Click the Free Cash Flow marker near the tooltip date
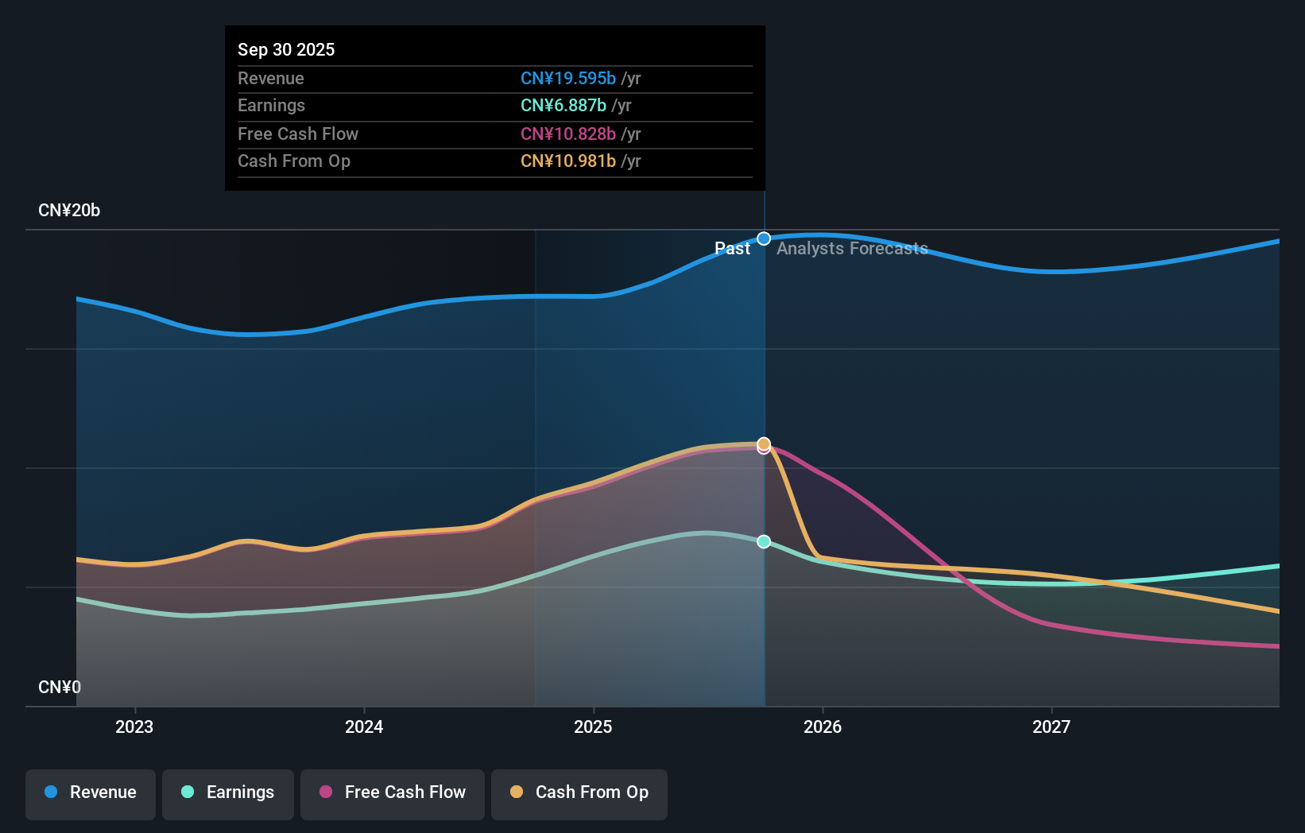Screen dimensions: 1305x833 click(x=763, y=448)
